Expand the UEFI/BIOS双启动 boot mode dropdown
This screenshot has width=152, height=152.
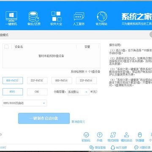(25, 103)
